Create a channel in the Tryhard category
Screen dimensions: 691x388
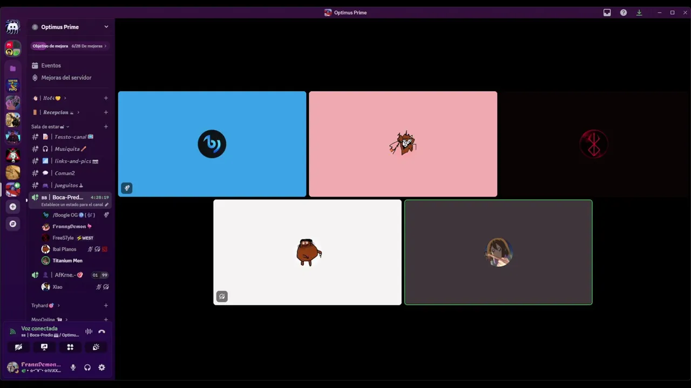pyautogui.click(x=106, y=306)
